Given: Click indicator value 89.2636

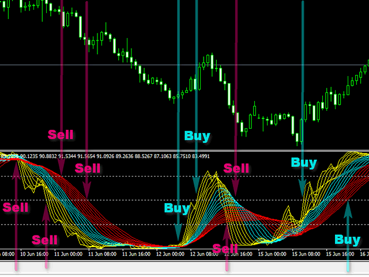Looking at the screenshot, I should [125, 156].
